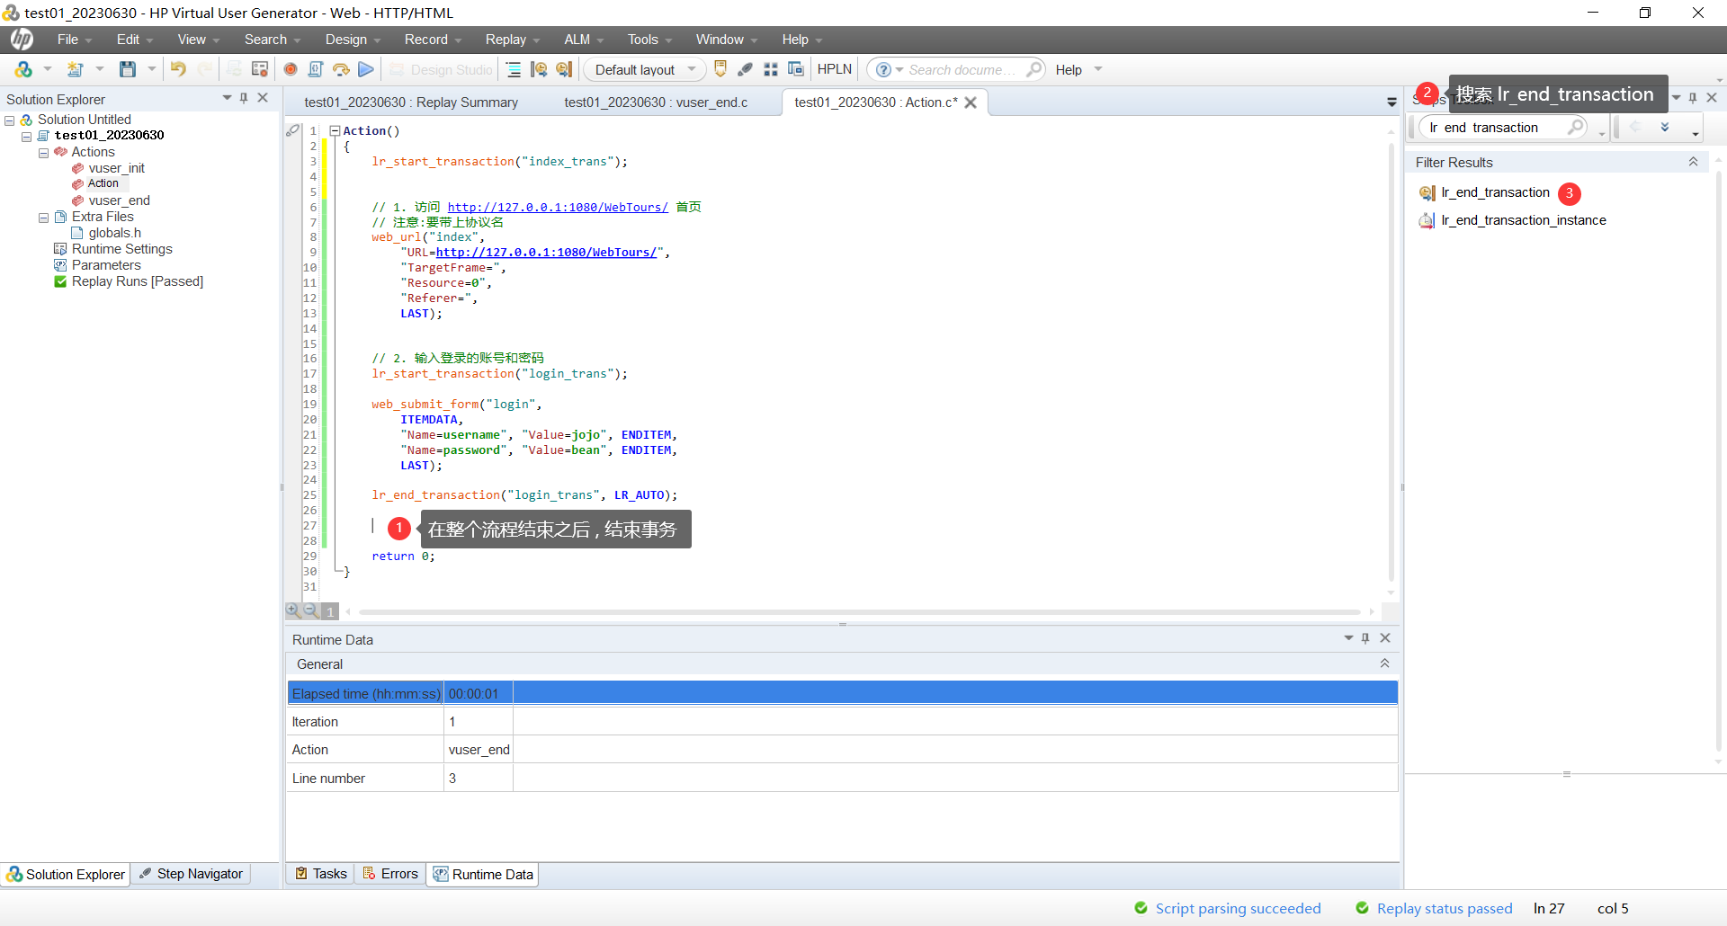Open the Tasks tab

(322, 874)
